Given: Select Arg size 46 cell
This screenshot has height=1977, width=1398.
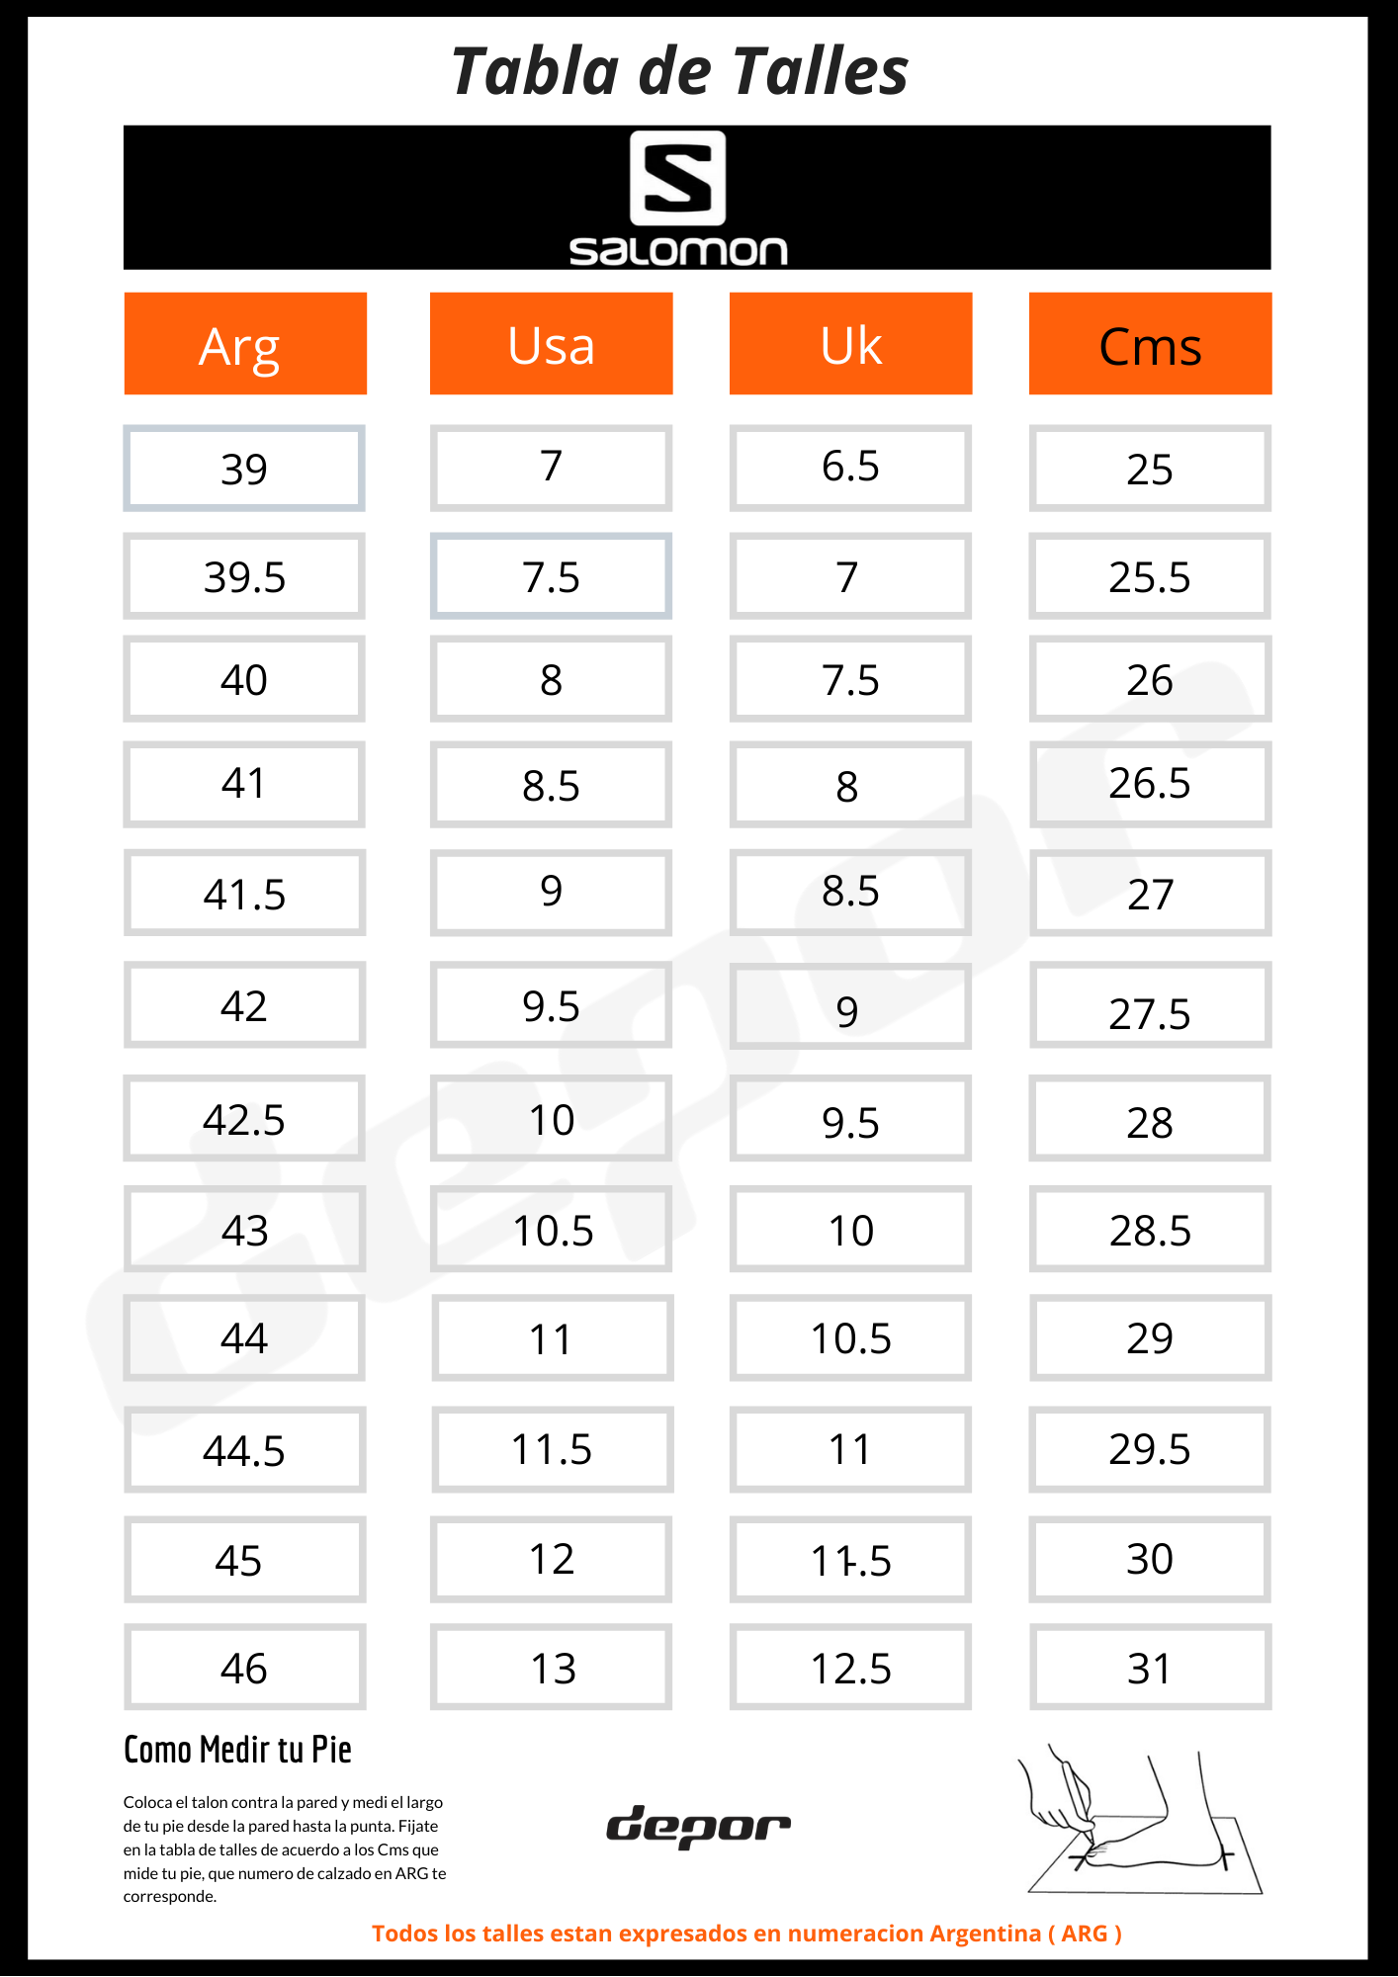Looking at the screenshot, I should tap(244, 1667).
